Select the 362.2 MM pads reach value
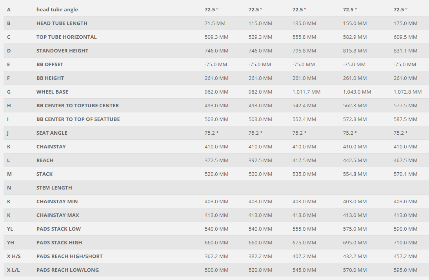Image resolution: width=429 pixels, height=280 pixels. point(216,256)
